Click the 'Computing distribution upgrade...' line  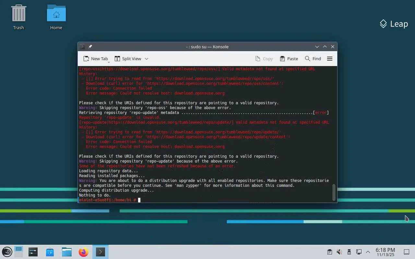[x=116, y=190]
